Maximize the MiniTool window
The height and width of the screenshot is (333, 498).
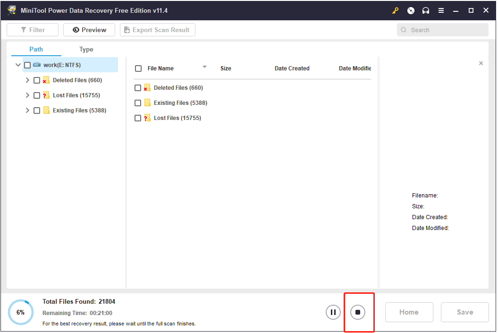(x=471, y=10)
